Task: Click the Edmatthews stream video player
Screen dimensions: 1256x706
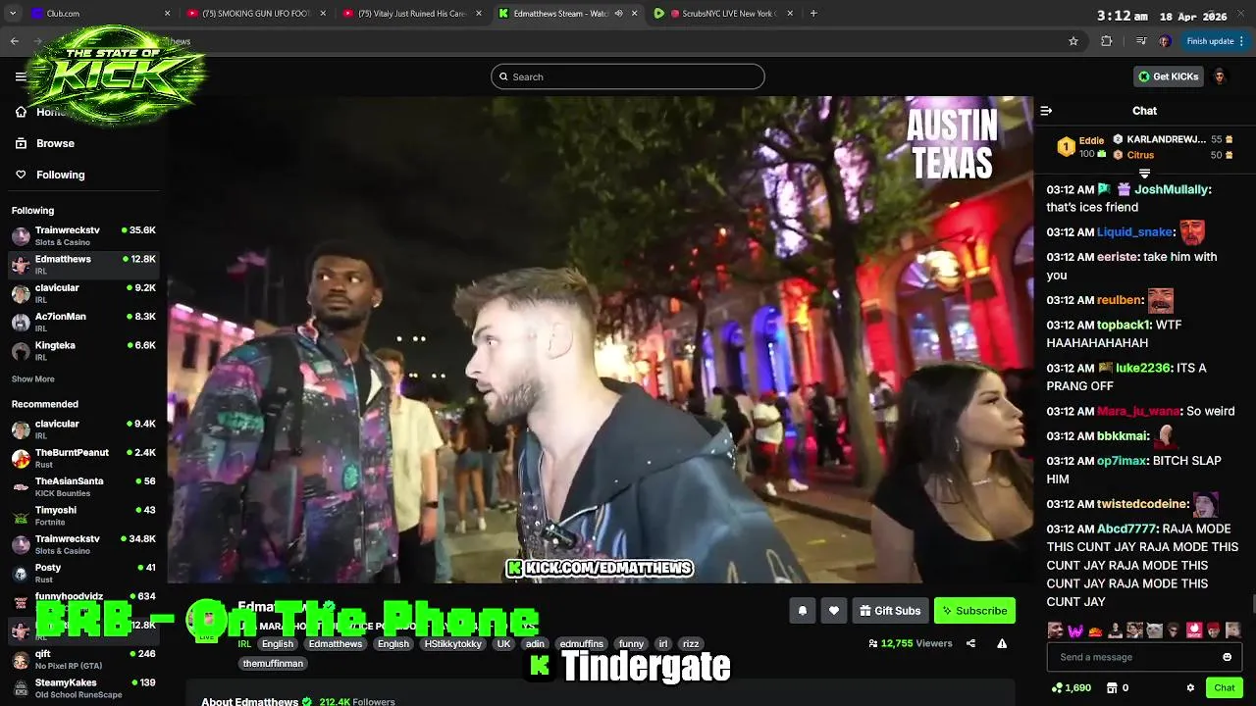Action: tap(600, 339)
